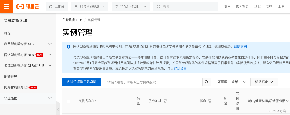This screenshot has height=115, width=290.
Task: Click 创建传统型负载均衡 button
Action: point(82,82)
